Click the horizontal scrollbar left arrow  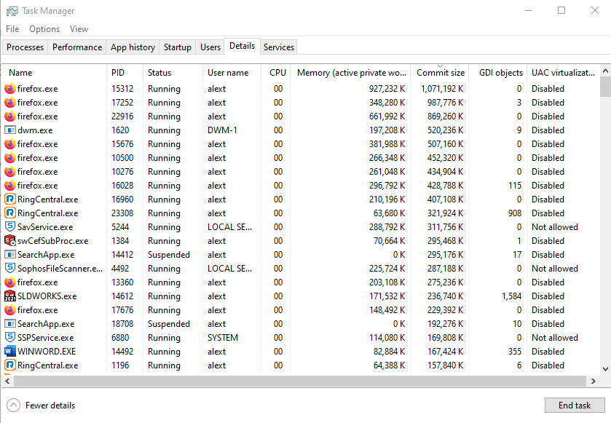(7, 382)
